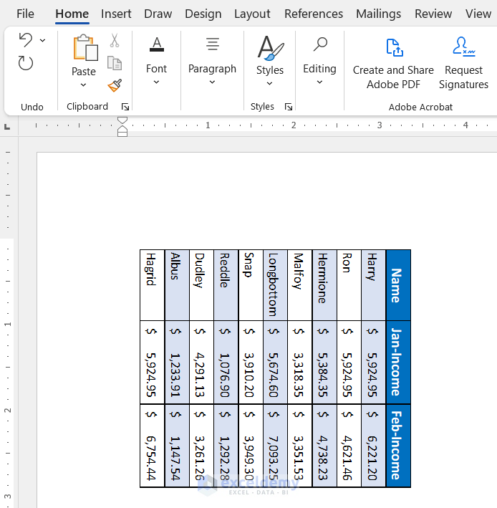This screenshot has width=497, height=508.
Task: Click the Request Signatures icon
Action: click(463, 47)
